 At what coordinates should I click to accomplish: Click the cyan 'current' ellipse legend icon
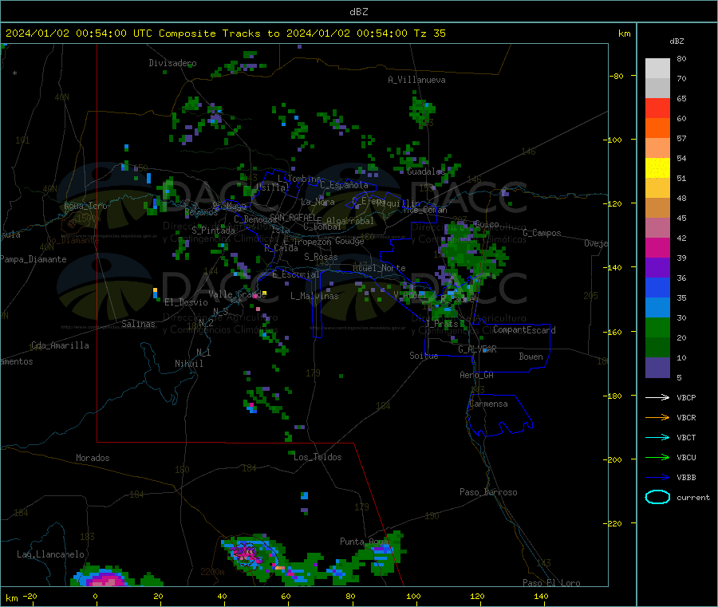click(x=657, y=497)
